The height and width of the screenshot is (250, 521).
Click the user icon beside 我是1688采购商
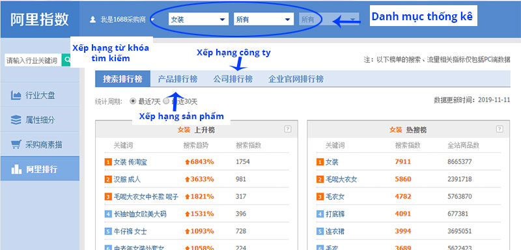point(92,20)
